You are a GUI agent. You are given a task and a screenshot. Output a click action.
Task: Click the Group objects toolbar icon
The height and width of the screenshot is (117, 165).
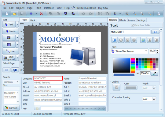click(x=100, y=14)
